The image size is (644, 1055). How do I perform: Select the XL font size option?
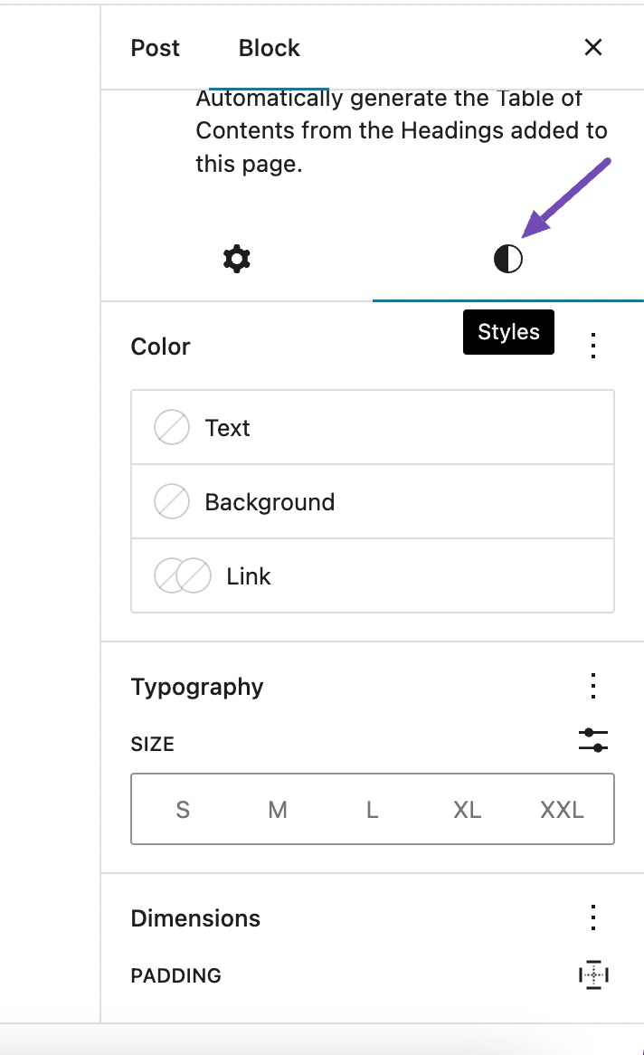pyautogui.click(x=467, y=809)
